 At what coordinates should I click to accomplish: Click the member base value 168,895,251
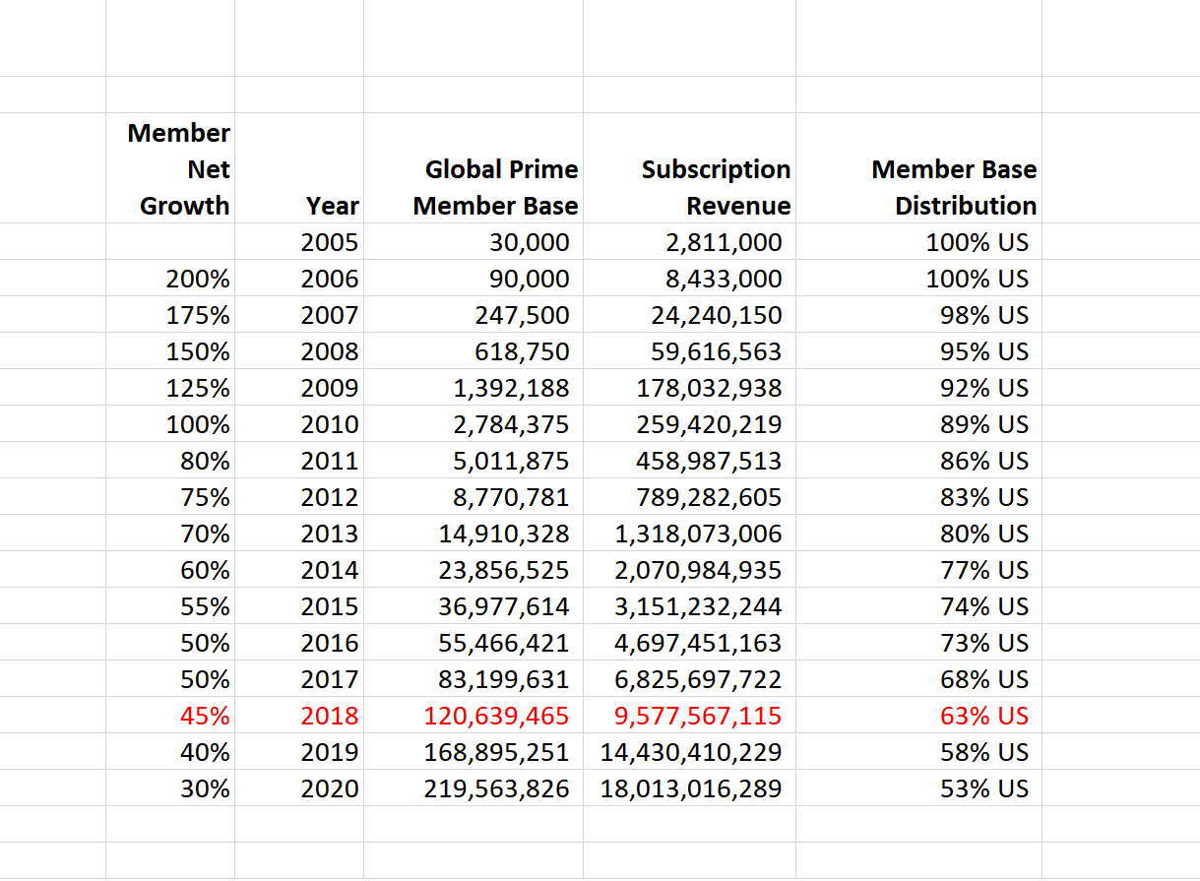pyautogui.click(x=474, y=752)
